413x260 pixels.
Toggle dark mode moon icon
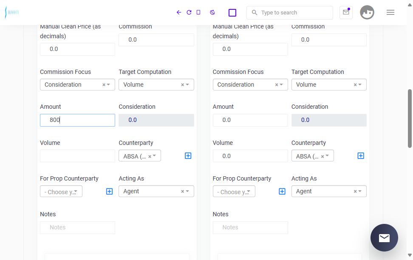pyautogui.click(x=212, y=12)
